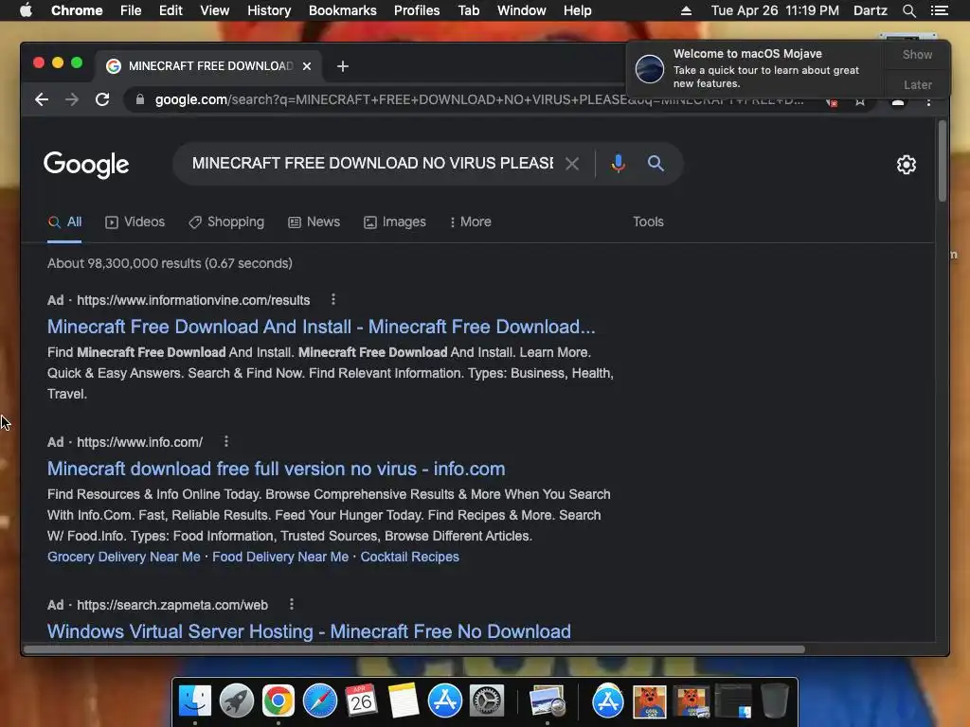Open the Window menu

(x=522, y=10)
